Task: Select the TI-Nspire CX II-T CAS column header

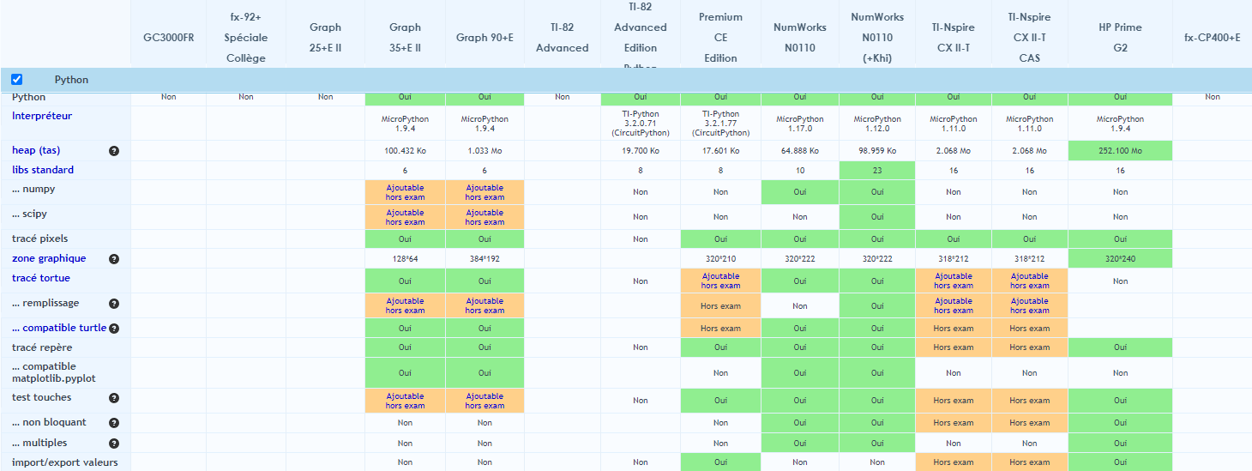Action: (1029, 38)
